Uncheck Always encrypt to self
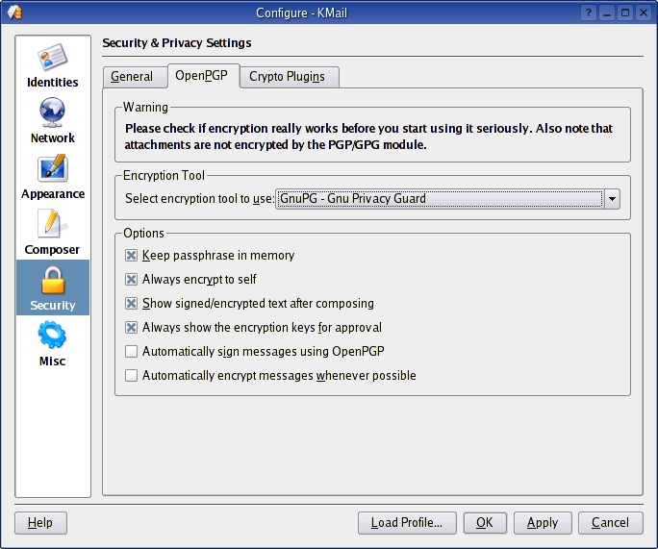The height and width of the screenshot is (549, 658). 132,280
